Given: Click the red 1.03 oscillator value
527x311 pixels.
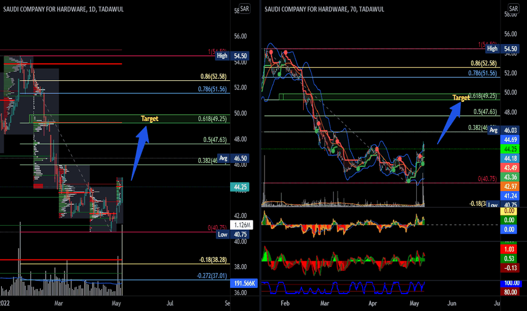Looking at the screenshot, I should 509,249.
